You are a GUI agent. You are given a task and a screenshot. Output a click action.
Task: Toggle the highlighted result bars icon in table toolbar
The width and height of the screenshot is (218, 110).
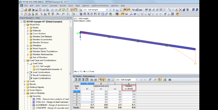click(x=160, y=80)
